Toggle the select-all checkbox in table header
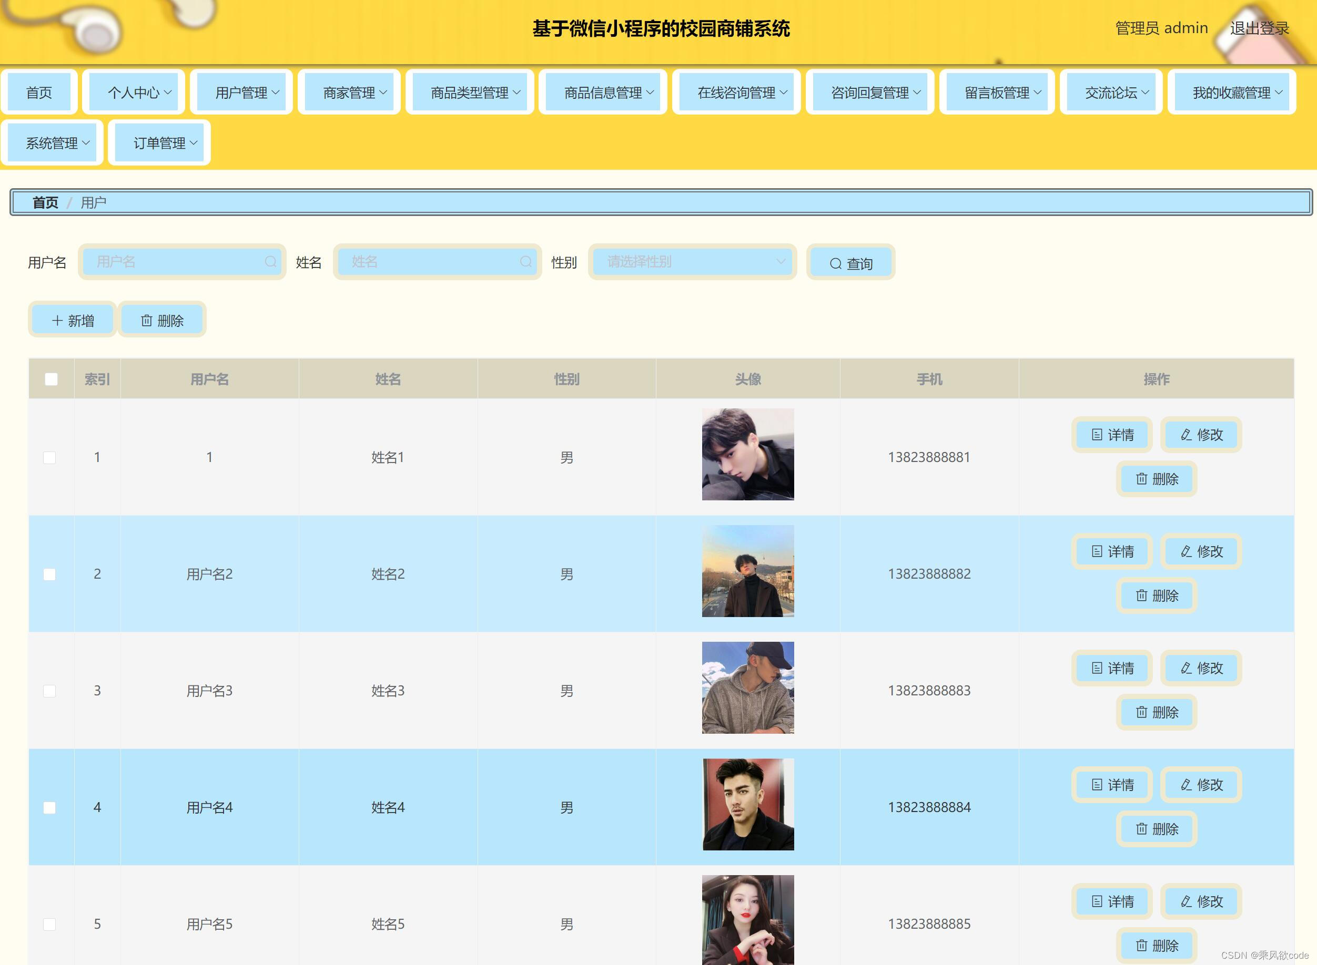Viewport: 1317px width, 965px height. 52,379
